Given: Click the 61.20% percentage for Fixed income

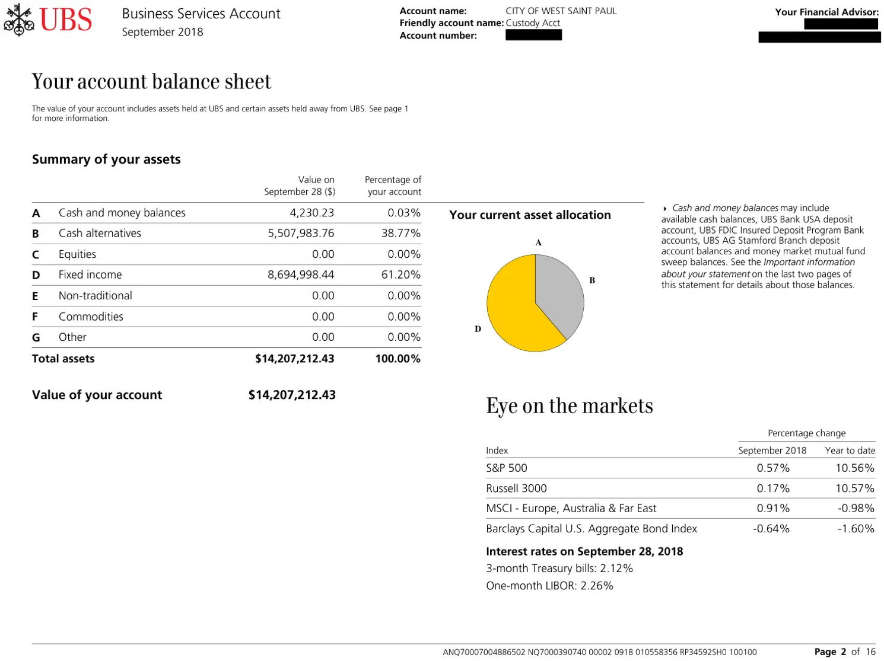Looking at the screenshot, I should [x=401, y=275].
